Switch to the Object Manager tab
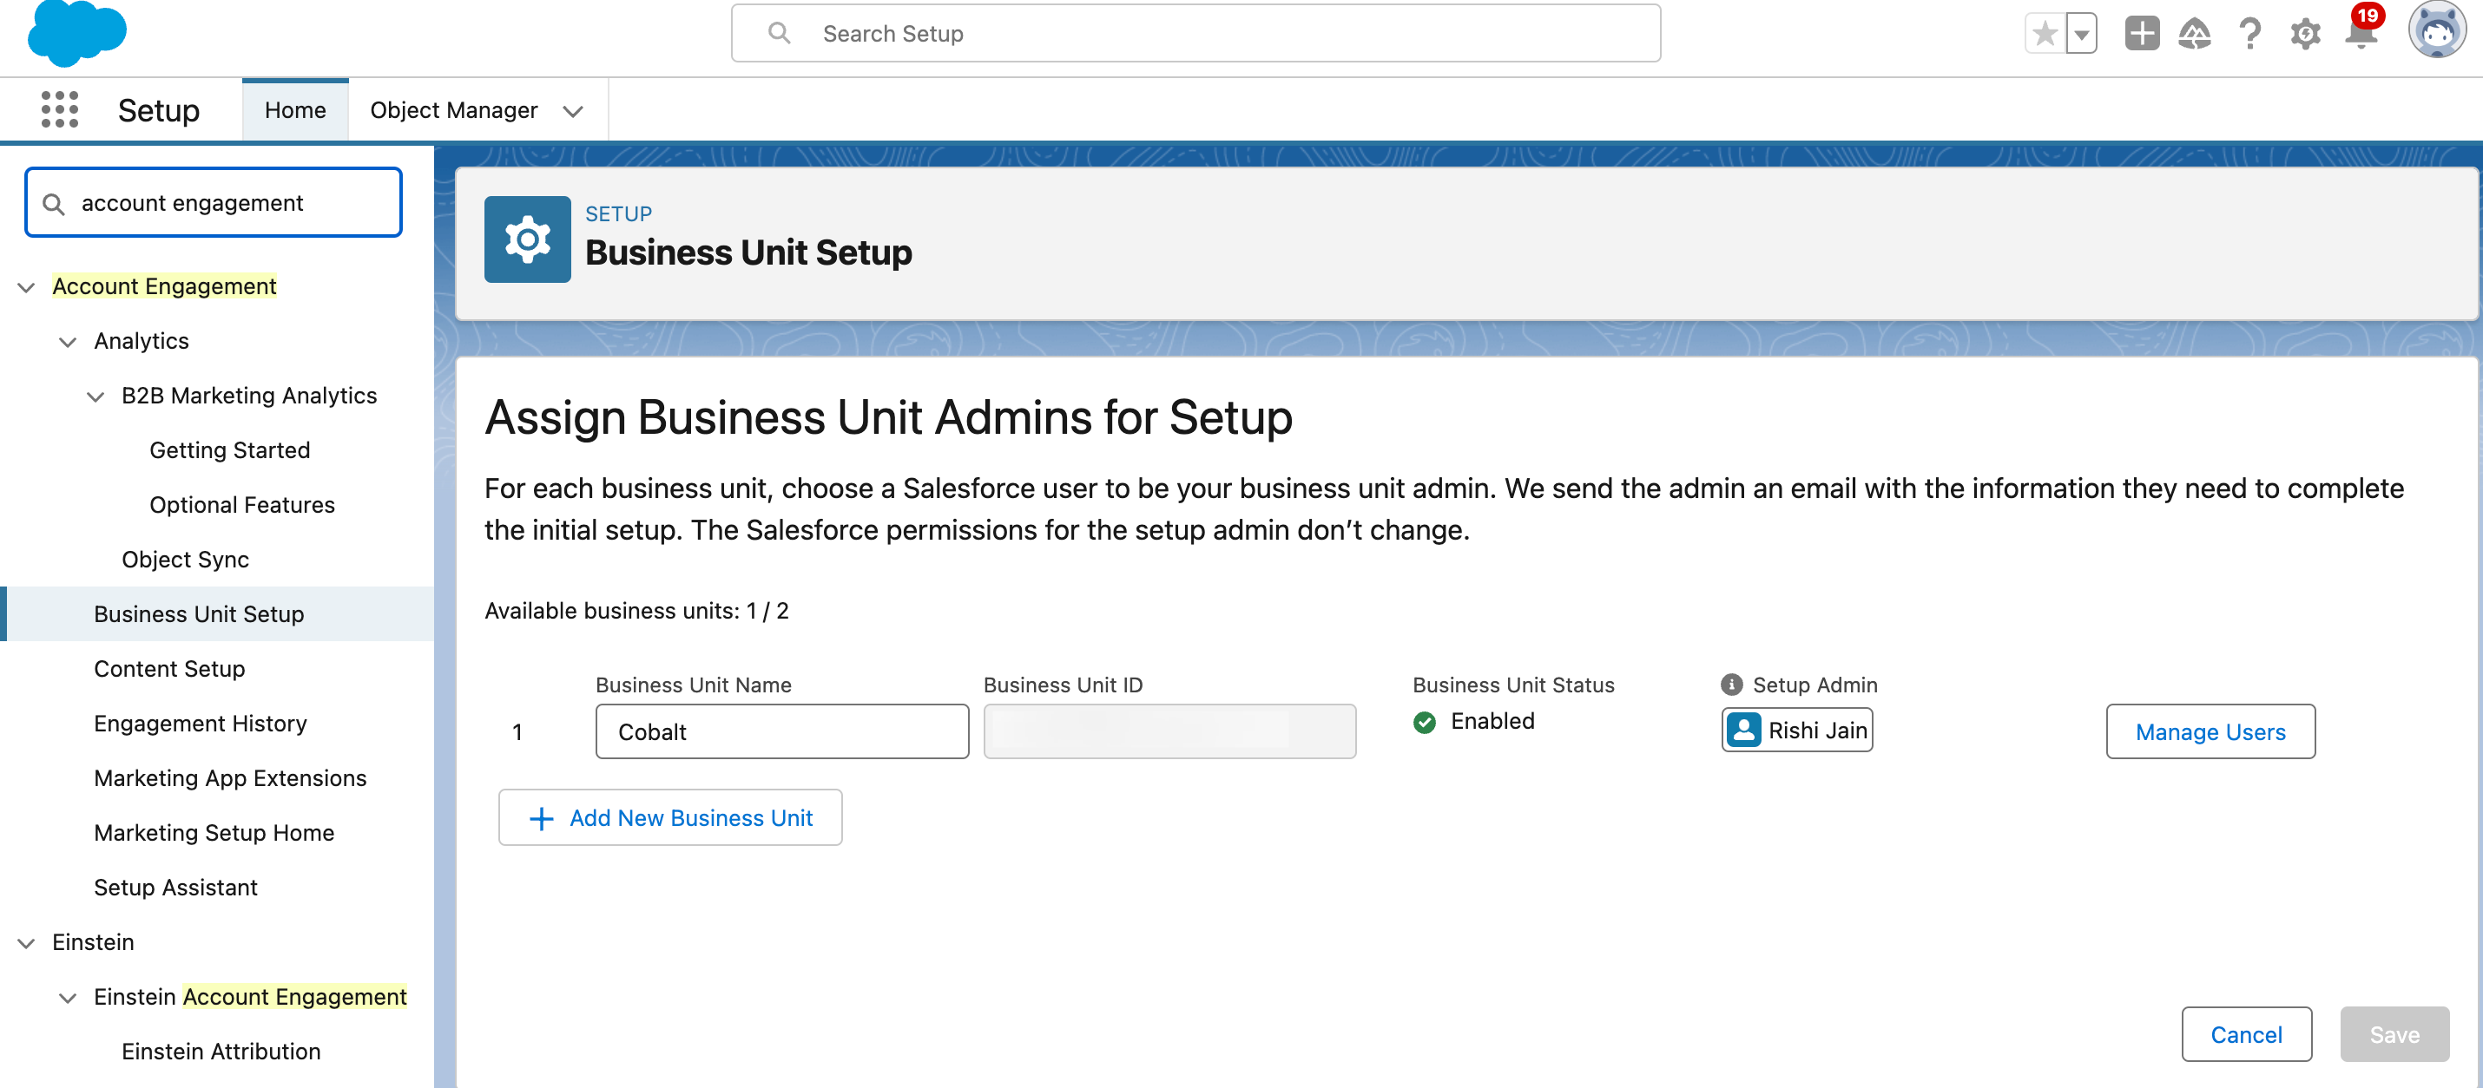This screenshot has height=1088, width=2483. [454, 109]
